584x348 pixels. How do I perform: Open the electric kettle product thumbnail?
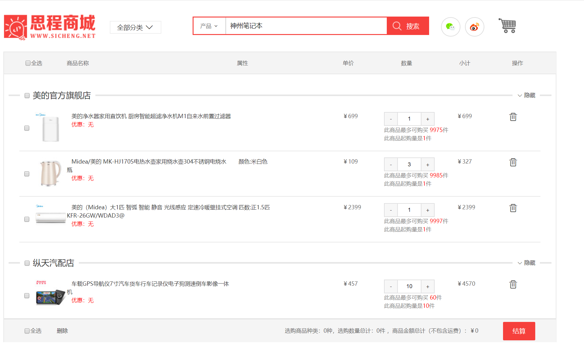coord(50,173)
